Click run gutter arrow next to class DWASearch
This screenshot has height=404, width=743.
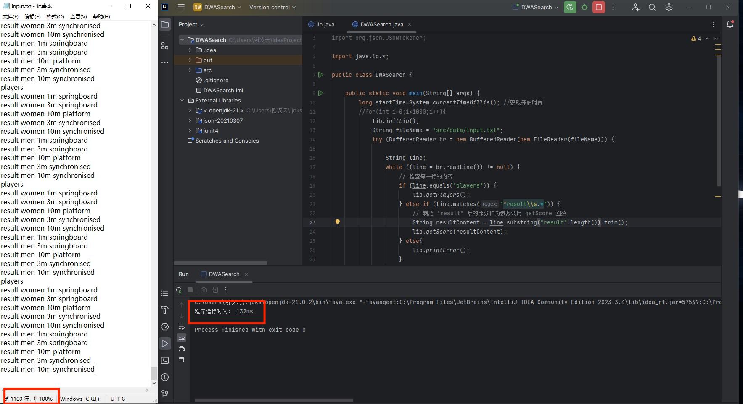pyautogui.click(x=321, y=75)
